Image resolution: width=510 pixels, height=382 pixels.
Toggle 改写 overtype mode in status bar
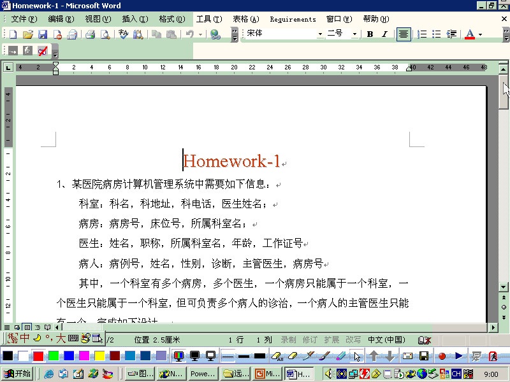click(x=353, y=340)
